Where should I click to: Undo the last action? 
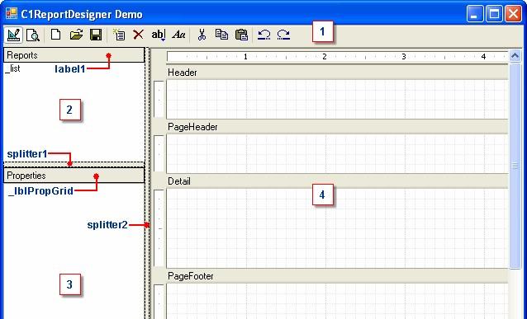[264, 35]
